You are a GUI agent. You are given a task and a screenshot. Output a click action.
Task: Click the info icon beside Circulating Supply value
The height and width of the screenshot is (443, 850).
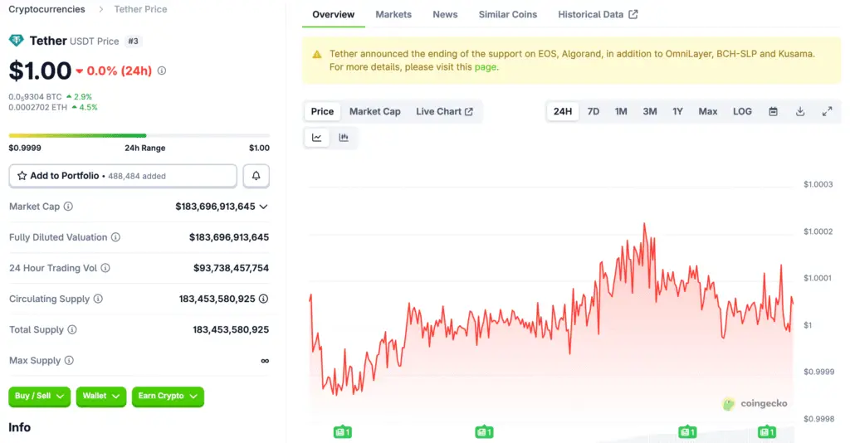[x=263, y=299]
